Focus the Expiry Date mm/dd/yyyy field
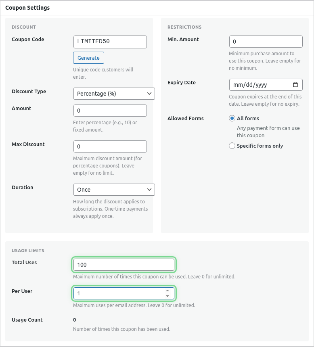Viewport: 314px width, 347px height. pos(262,85)
